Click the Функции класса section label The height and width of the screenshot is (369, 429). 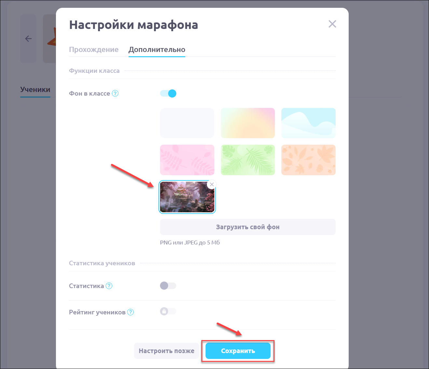pos(94,71)
